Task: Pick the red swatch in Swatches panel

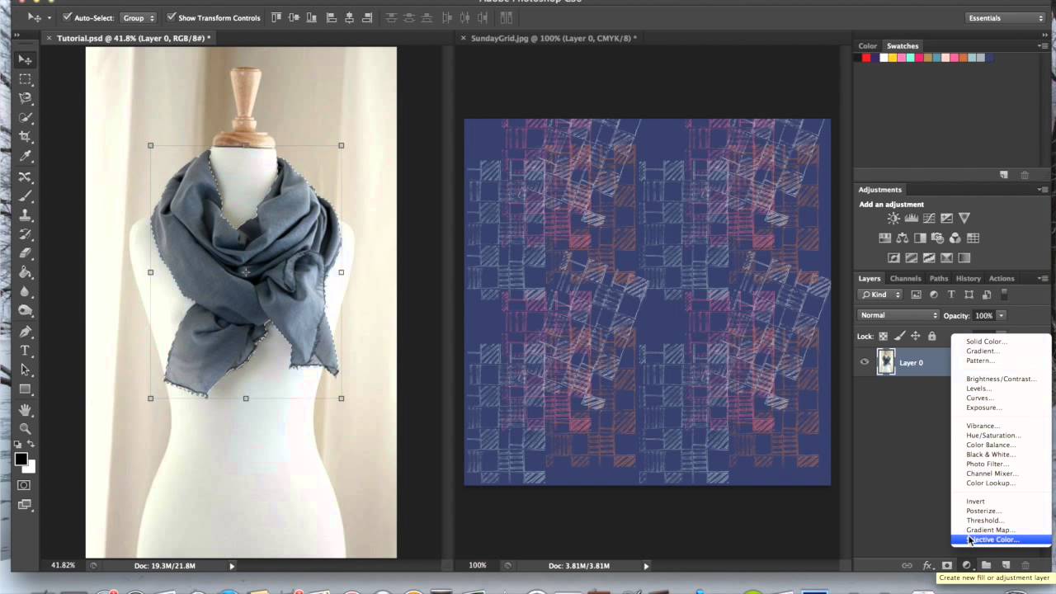Action: coord(866,58)
